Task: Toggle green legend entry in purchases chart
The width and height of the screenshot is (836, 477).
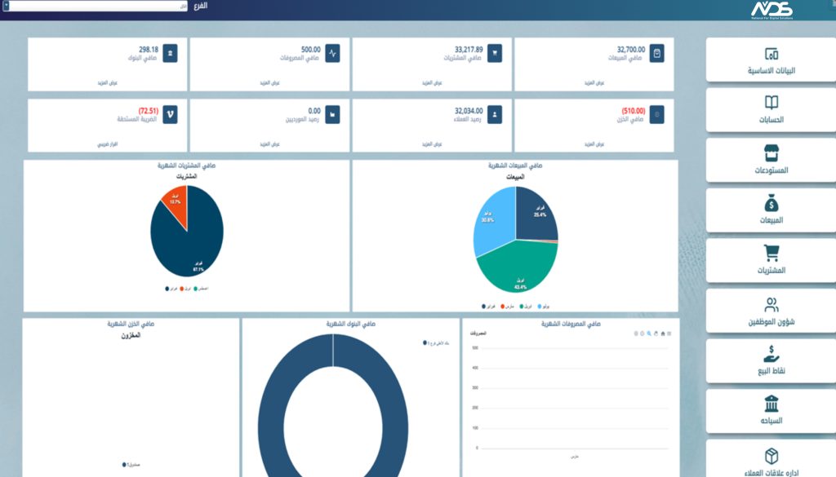Action: 201,289
